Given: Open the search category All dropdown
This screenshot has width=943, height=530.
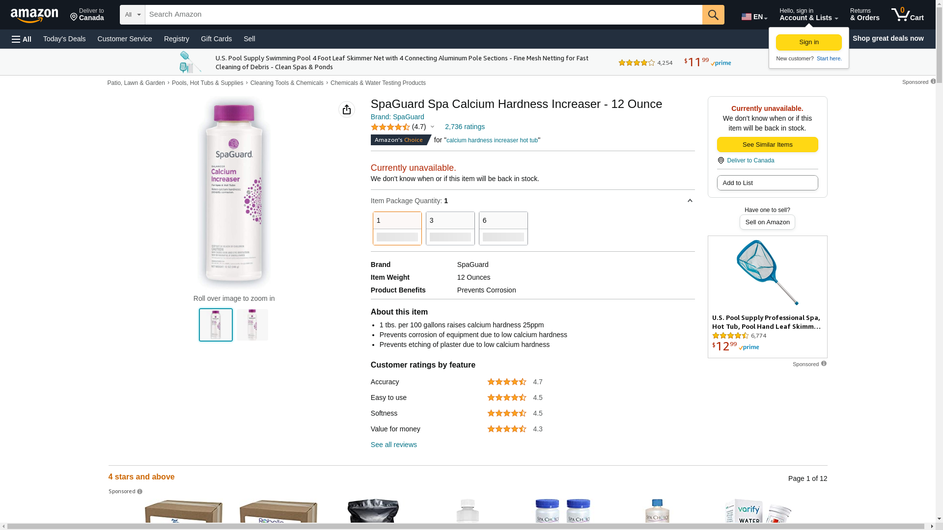Looking at the screenshot, I should pos(132,15).
